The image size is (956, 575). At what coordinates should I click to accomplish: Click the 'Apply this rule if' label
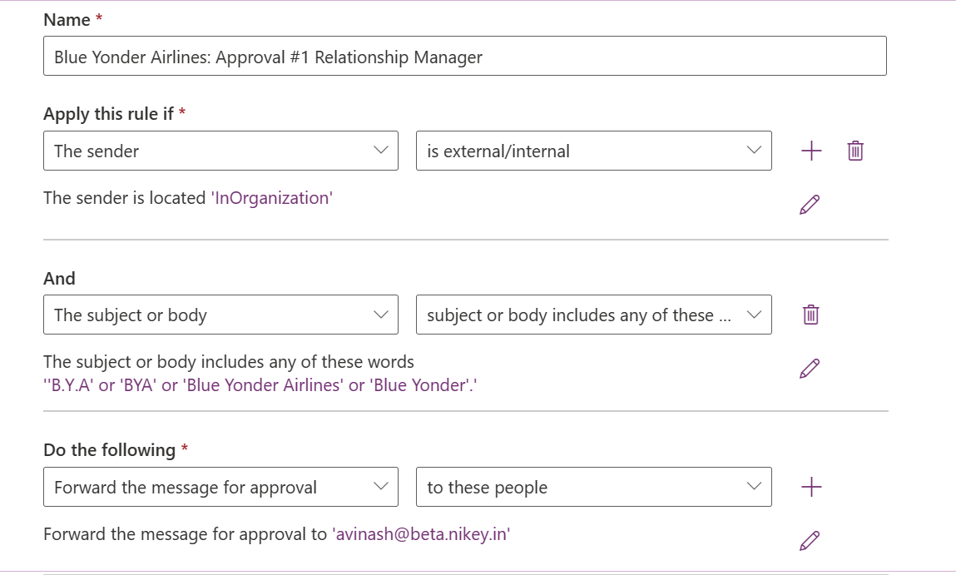click(108, 114)
